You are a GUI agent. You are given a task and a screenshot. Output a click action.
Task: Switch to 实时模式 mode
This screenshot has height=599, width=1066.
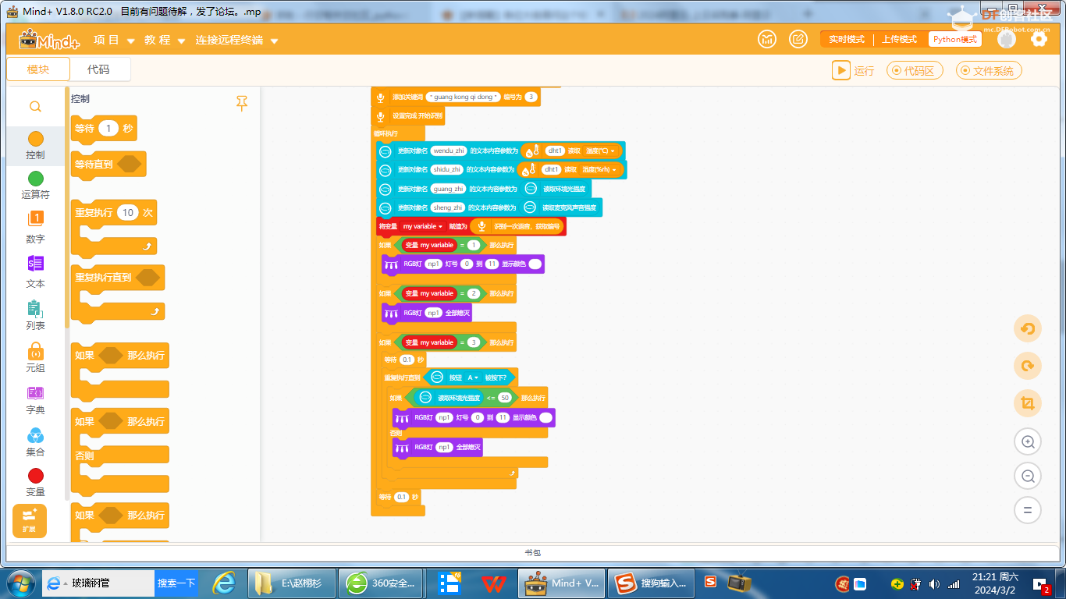tap(847, 39)
